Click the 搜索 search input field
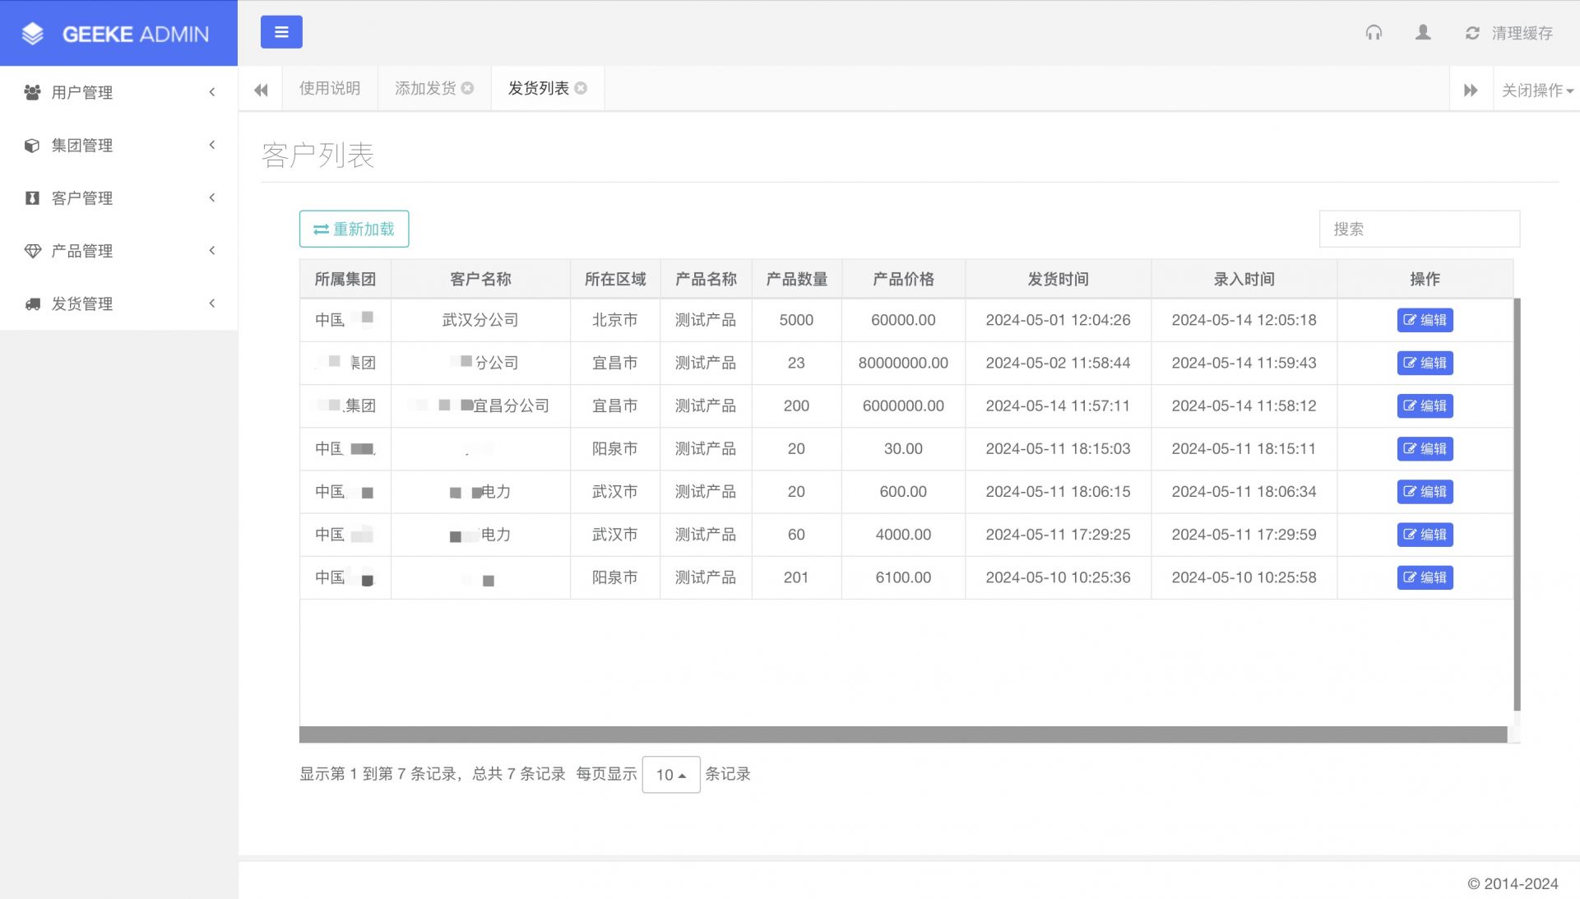This screenshot has height=899, width=1580. click(1419, 229)
